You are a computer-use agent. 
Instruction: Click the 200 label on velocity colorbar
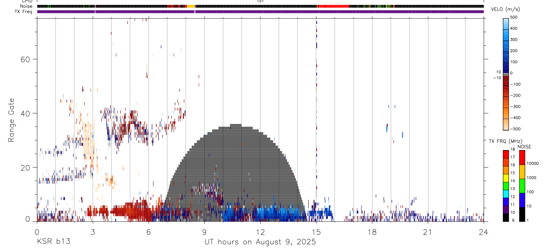point(514,50)
